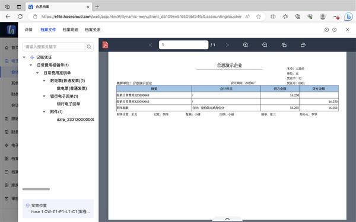
Task: Collapse the 数电票(普通发票)(1) node arrow
Action: pyautogui.click(x=44, y=81)
